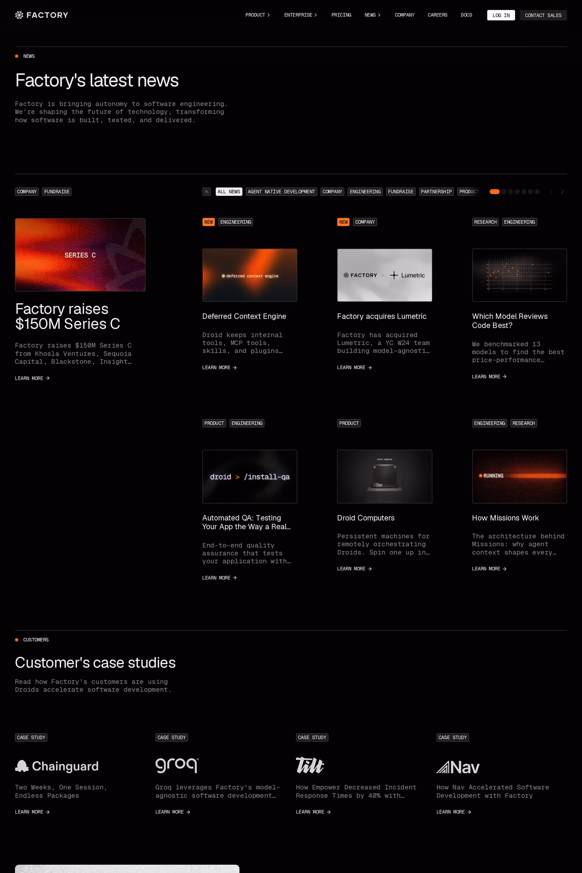Open the 'Factory raises $150M Series C' headline
This screenshot has width=582, height=873.
click(x=68, y=316)
